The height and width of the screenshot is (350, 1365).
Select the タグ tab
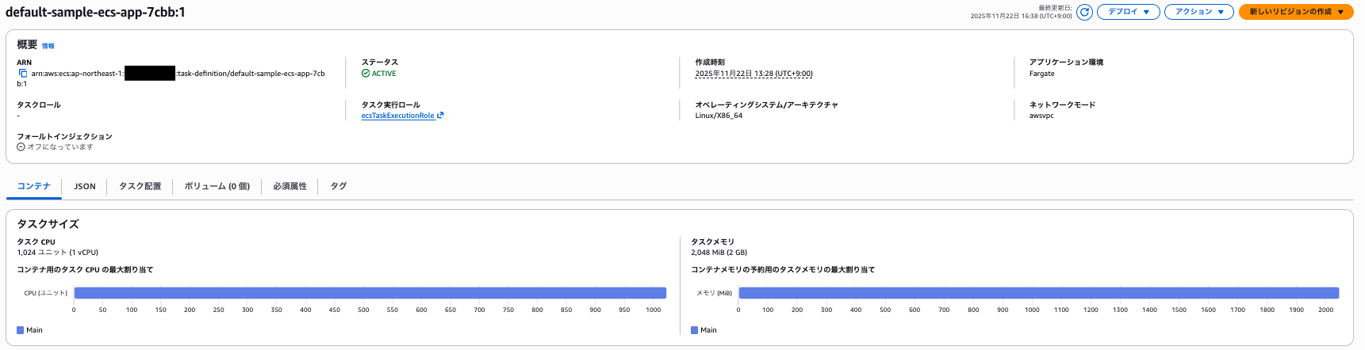(x=339, y=186)
